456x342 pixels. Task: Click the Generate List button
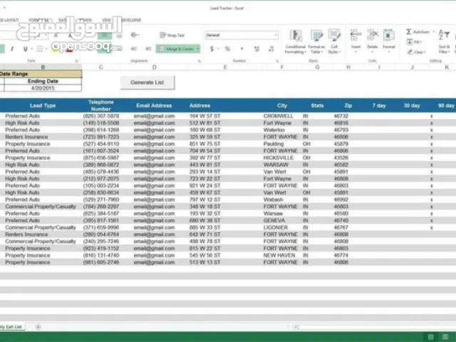pyautogui.click(x=147, y=83)
